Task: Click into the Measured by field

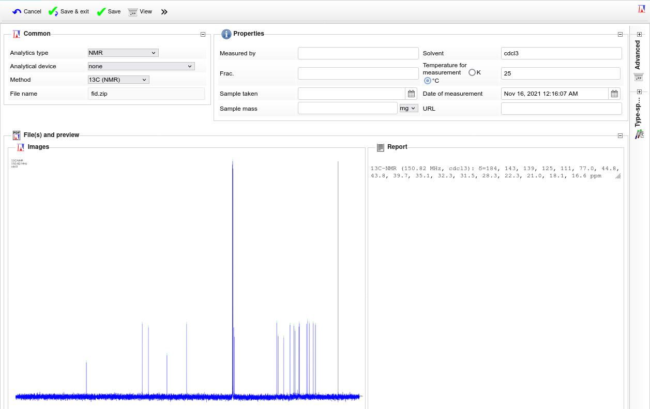Action: tap(358, 53)
